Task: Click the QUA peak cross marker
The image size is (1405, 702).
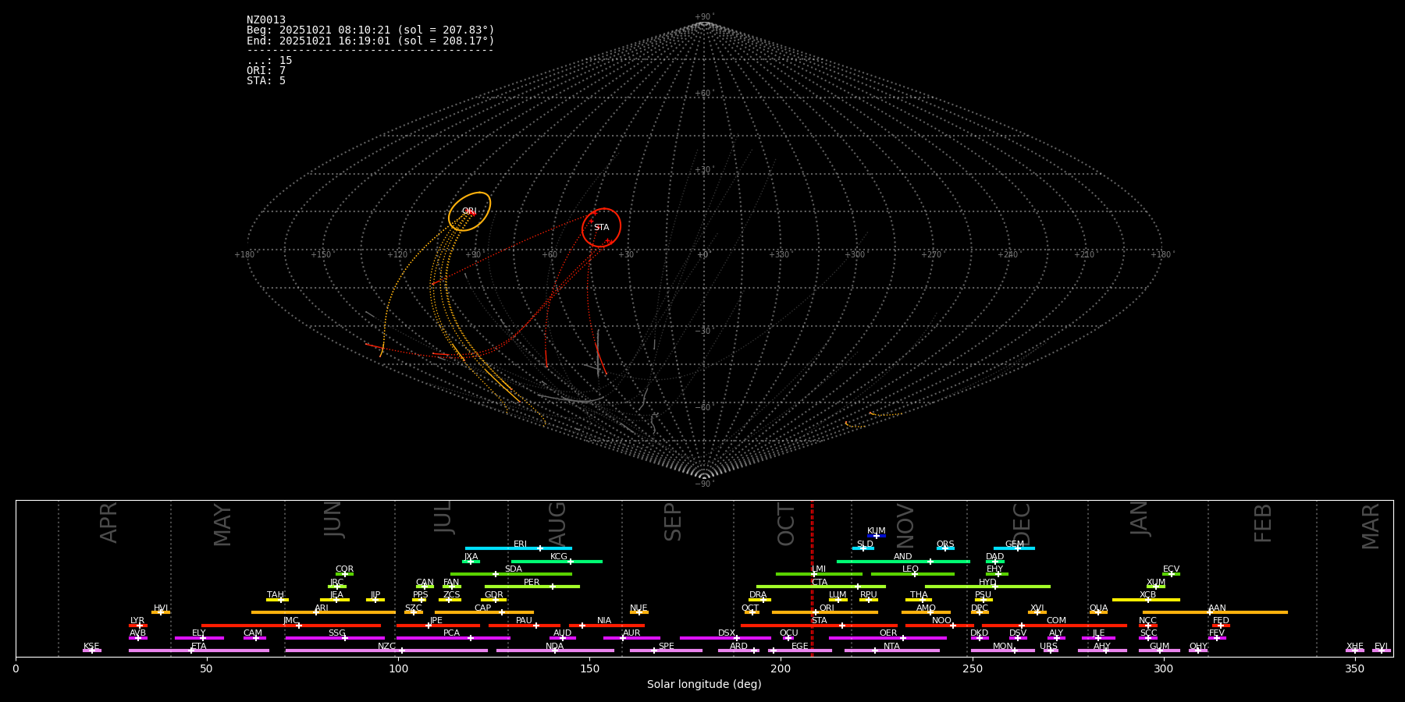Action: [1098, 612]
